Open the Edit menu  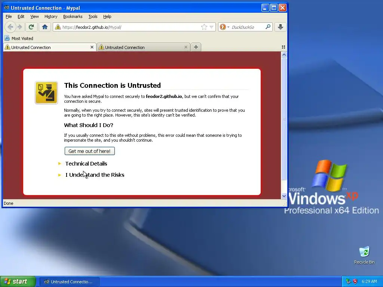coord(21,16)
